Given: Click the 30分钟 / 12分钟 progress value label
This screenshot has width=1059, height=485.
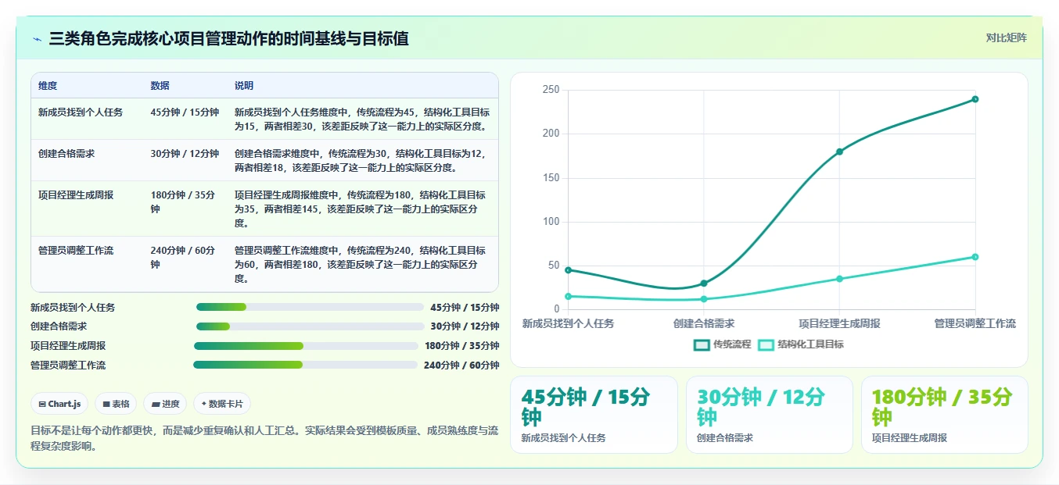Looking at the screenshot, I should click(465, 326).
